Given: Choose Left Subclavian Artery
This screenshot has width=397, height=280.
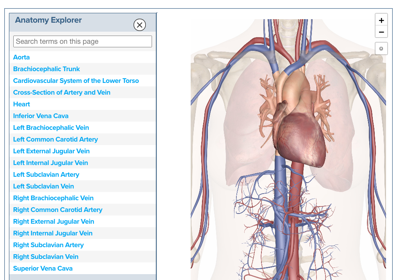Looking at the screenshot, I should (46, 174).
